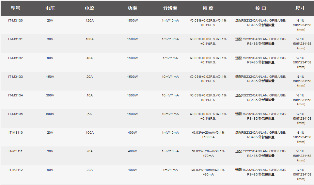Select the ≤0.03%+40mV accuracy cell
The image size is (314, 185).
[x=208, y=172]
